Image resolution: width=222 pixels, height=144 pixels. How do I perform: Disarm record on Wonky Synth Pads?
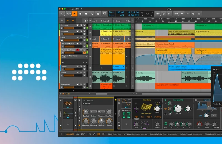(x=78, y=50)
